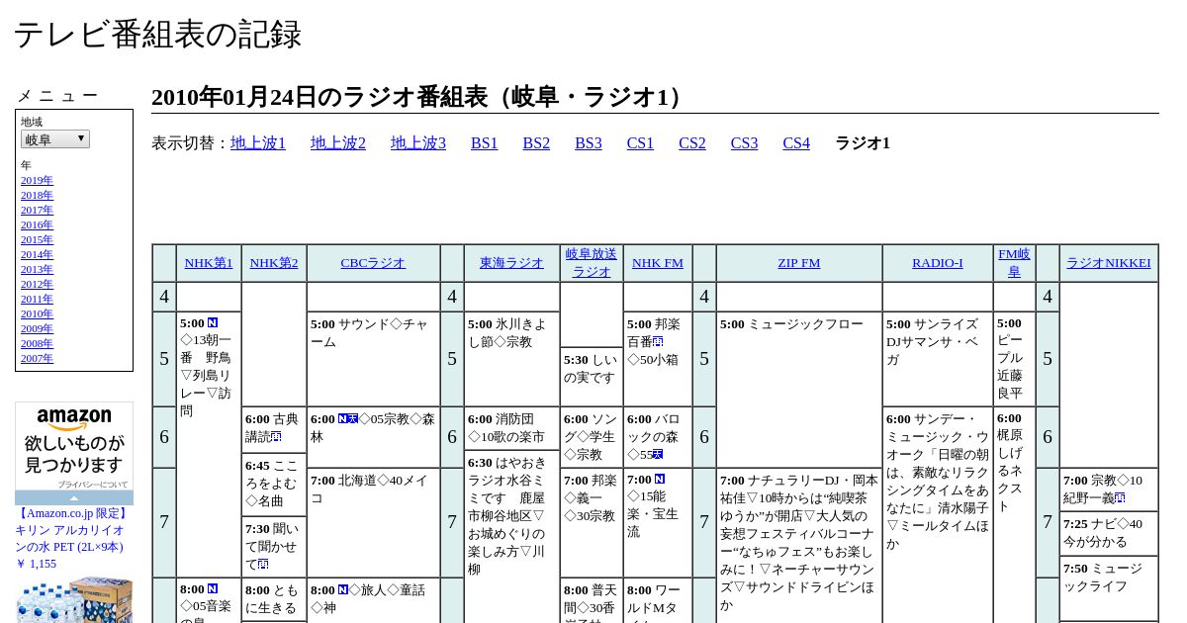The width and height of the screenshot is (1187, 623).
Task: Open the CBCラジオ station link
Action: click(373, 263)
